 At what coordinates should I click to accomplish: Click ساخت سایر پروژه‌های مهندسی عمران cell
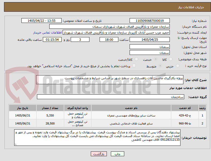point(131,115)
